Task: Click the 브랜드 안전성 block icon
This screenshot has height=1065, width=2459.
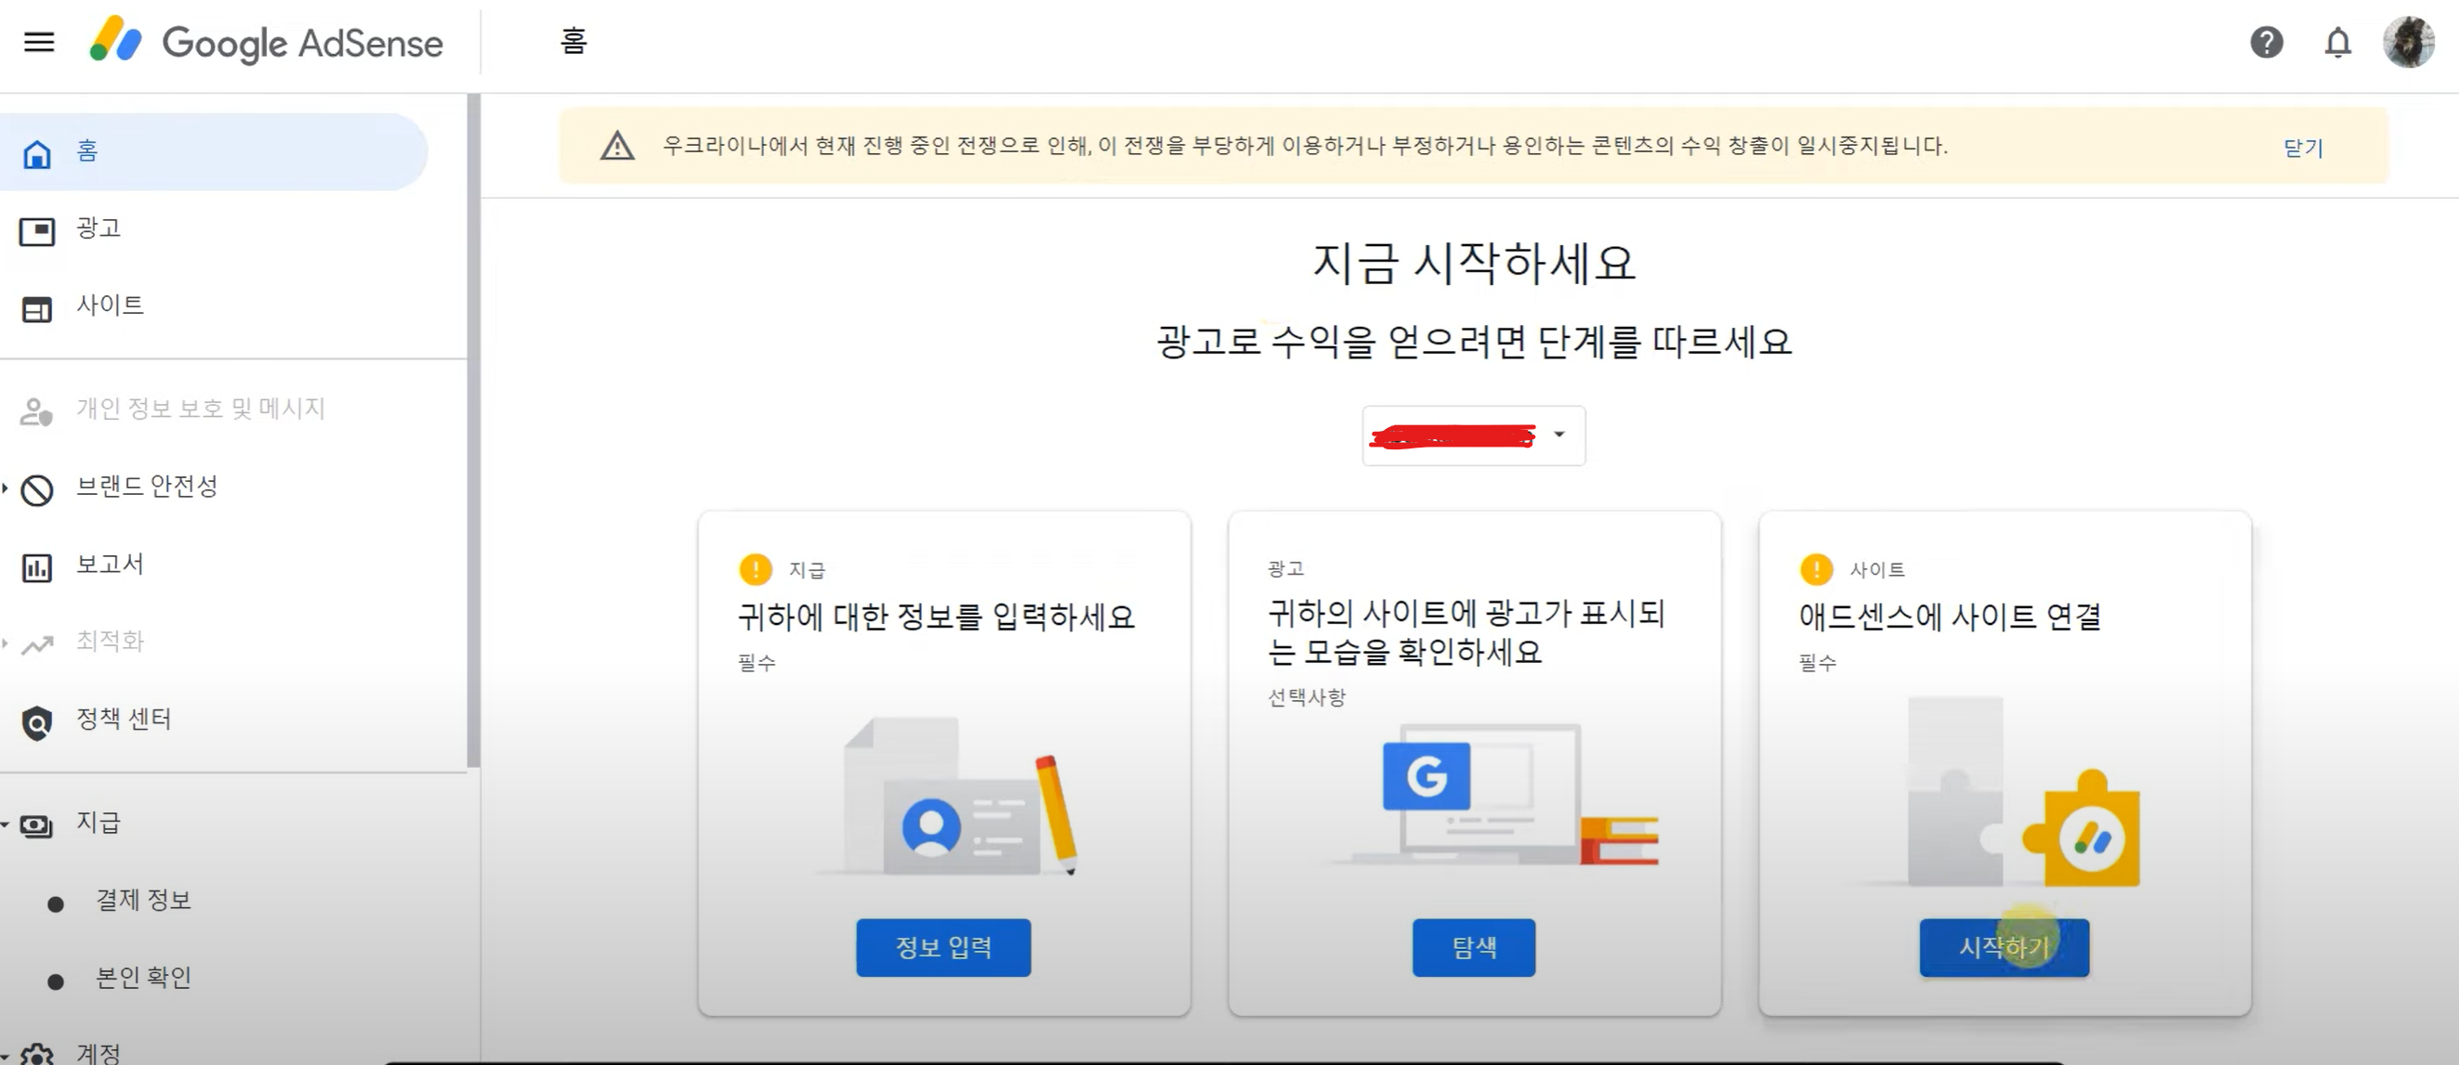Action: (37, 490)
